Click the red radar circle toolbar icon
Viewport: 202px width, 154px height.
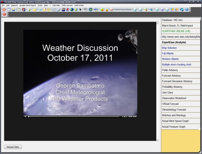tap(68, 10)
